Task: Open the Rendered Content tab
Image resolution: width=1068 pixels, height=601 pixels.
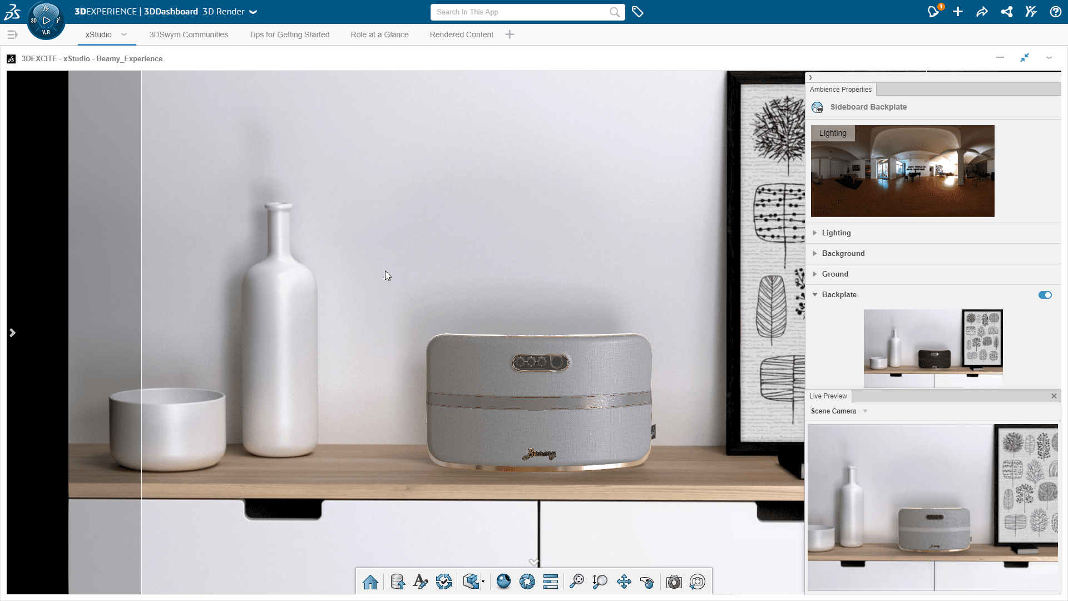Action: point(461,35)
